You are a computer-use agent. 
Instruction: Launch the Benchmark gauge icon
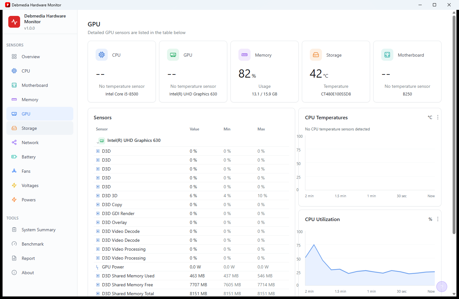click(x=14, y=244)
